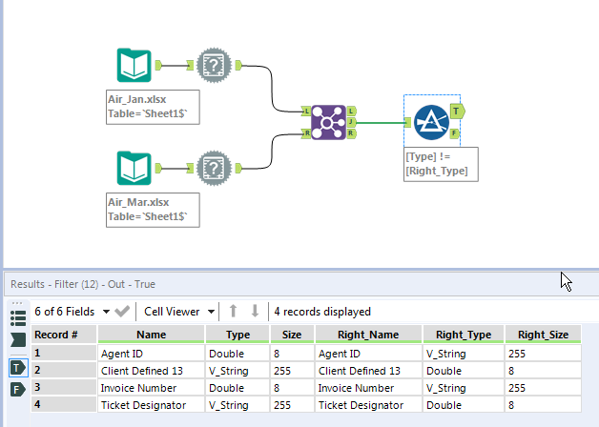Click the Air_Jan input tool output anchor

point(158,65)
